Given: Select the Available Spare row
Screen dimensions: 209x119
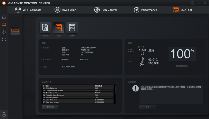Looking at the screenshot, I should 78,93.
